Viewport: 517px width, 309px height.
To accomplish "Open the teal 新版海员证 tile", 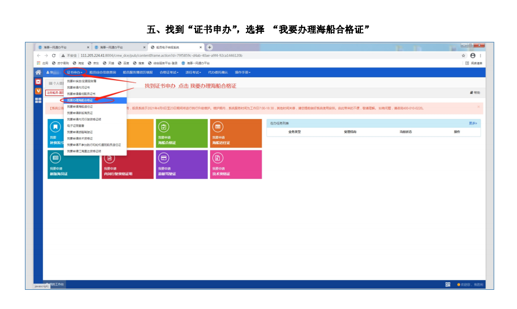I will [x=73, y=164].
